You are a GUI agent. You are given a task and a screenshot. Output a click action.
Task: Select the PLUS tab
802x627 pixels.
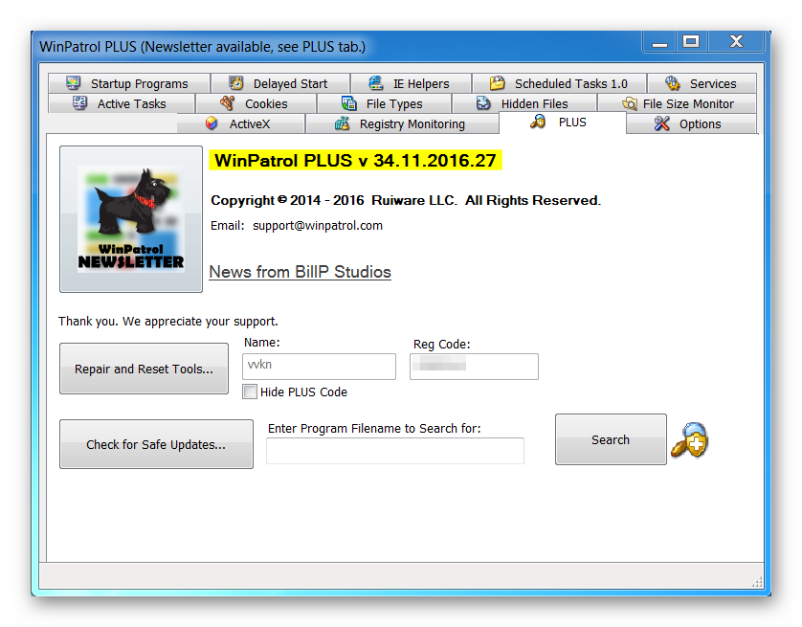(x=563, y=123)
